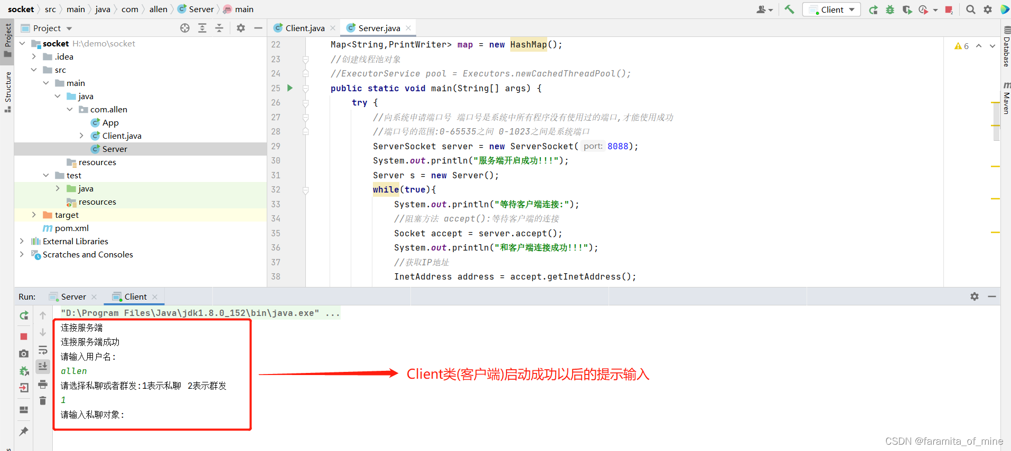This screenshot has height=451, width=1011.
Task: Toggle soft-wrap in the console
Action: point(43,350)
